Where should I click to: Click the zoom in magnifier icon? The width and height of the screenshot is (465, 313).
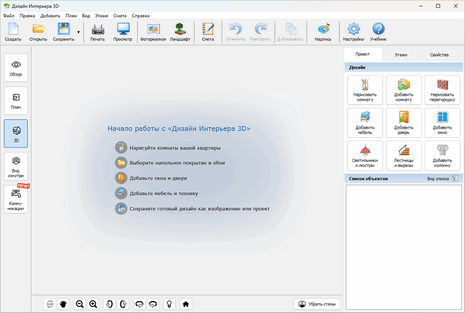point(93,304)
